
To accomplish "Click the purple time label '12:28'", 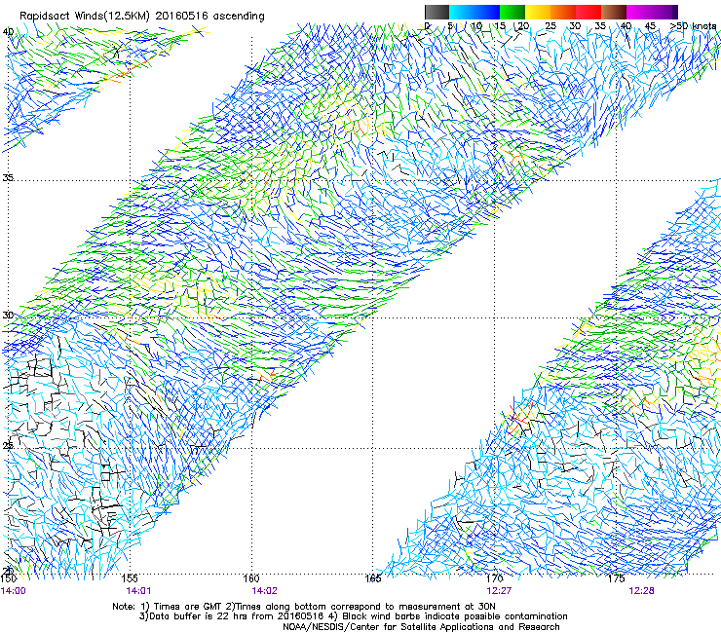I will (x=641, y=591).
